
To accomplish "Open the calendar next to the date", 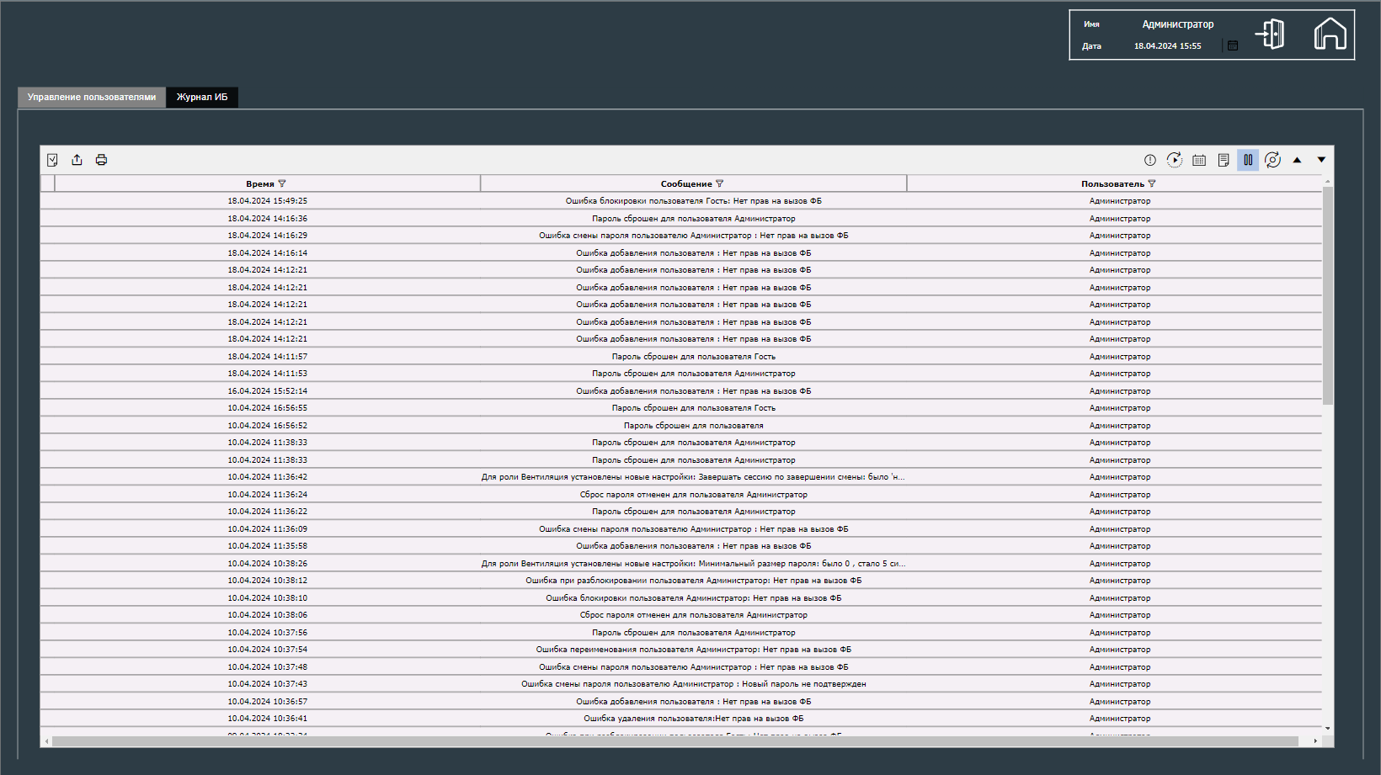I will click(x=1233, y=46).
